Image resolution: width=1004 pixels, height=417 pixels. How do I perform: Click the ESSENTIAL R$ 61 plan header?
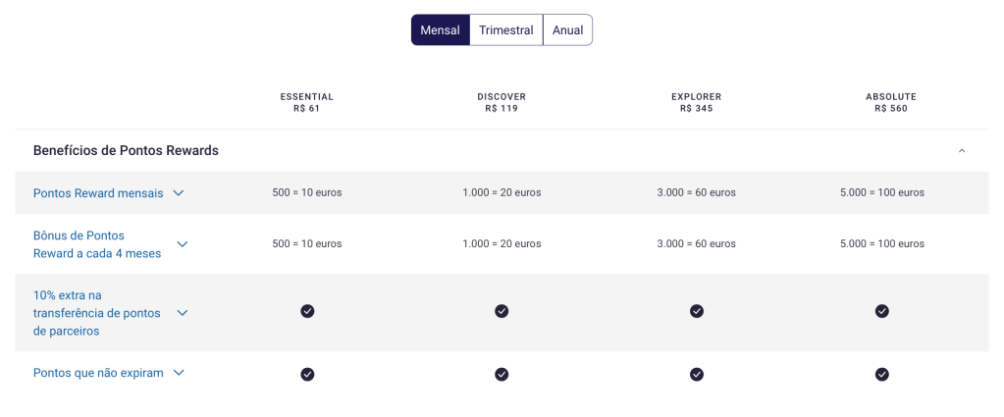[x=307, y=102]
